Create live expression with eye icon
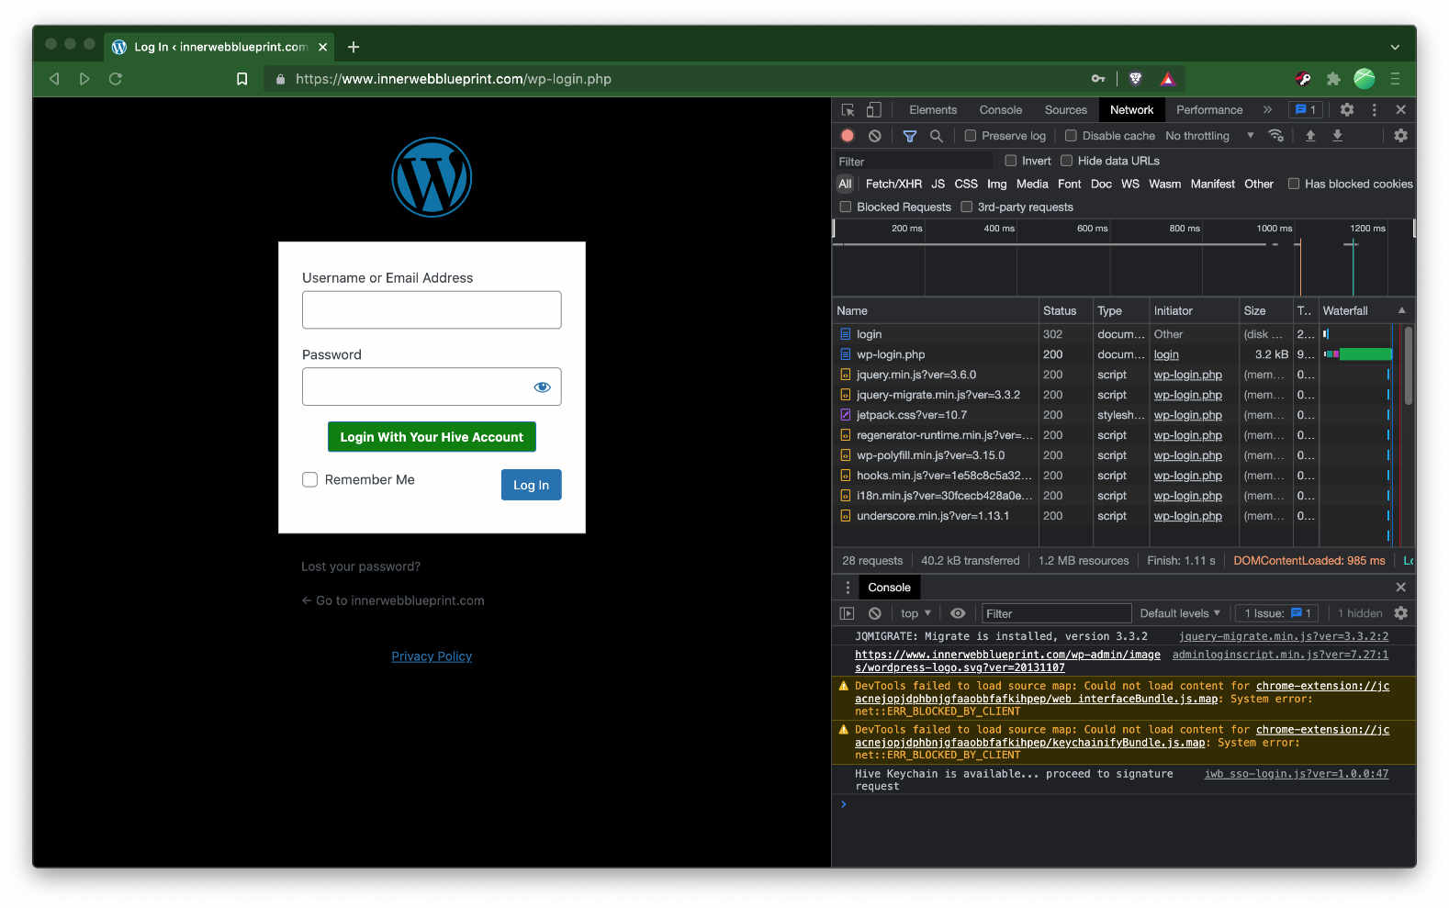 pos(958,613)
